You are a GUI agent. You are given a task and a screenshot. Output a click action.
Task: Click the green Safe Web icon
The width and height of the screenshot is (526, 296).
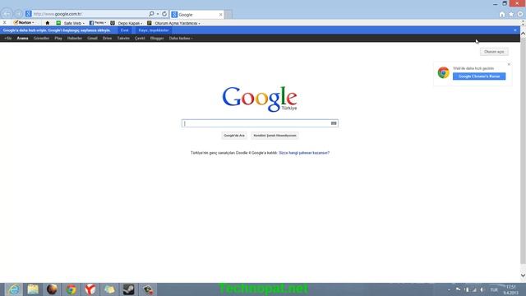pyautogui.click(x=58, y=23)
